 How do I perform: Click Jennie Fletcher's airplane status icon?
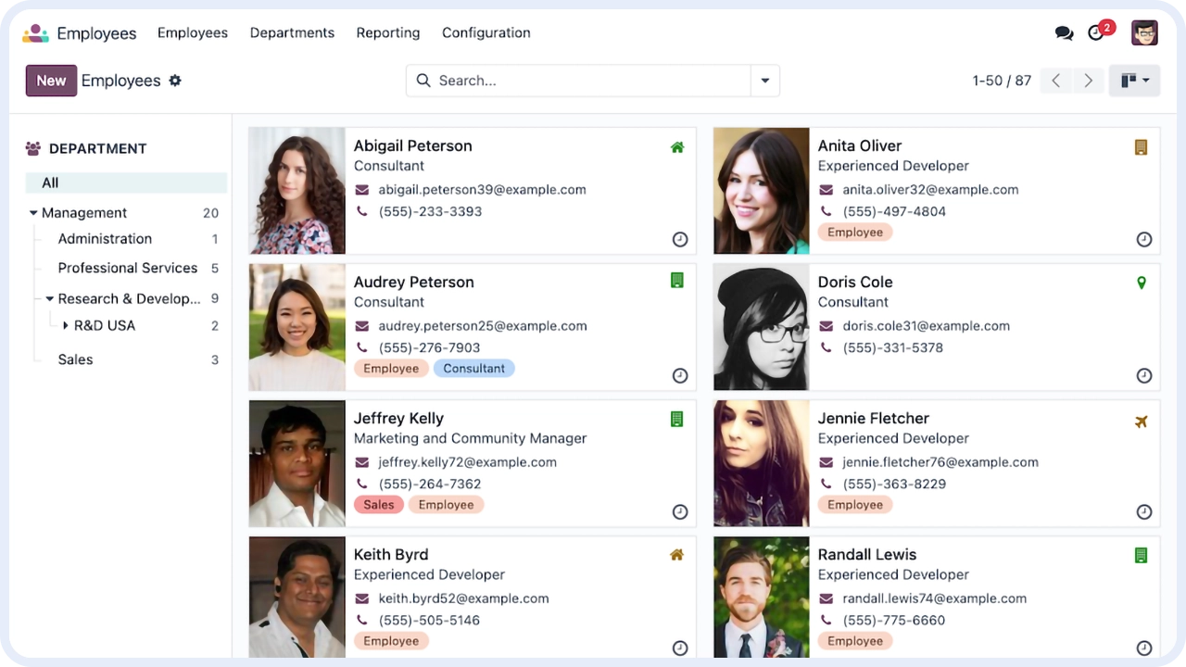1142,422
